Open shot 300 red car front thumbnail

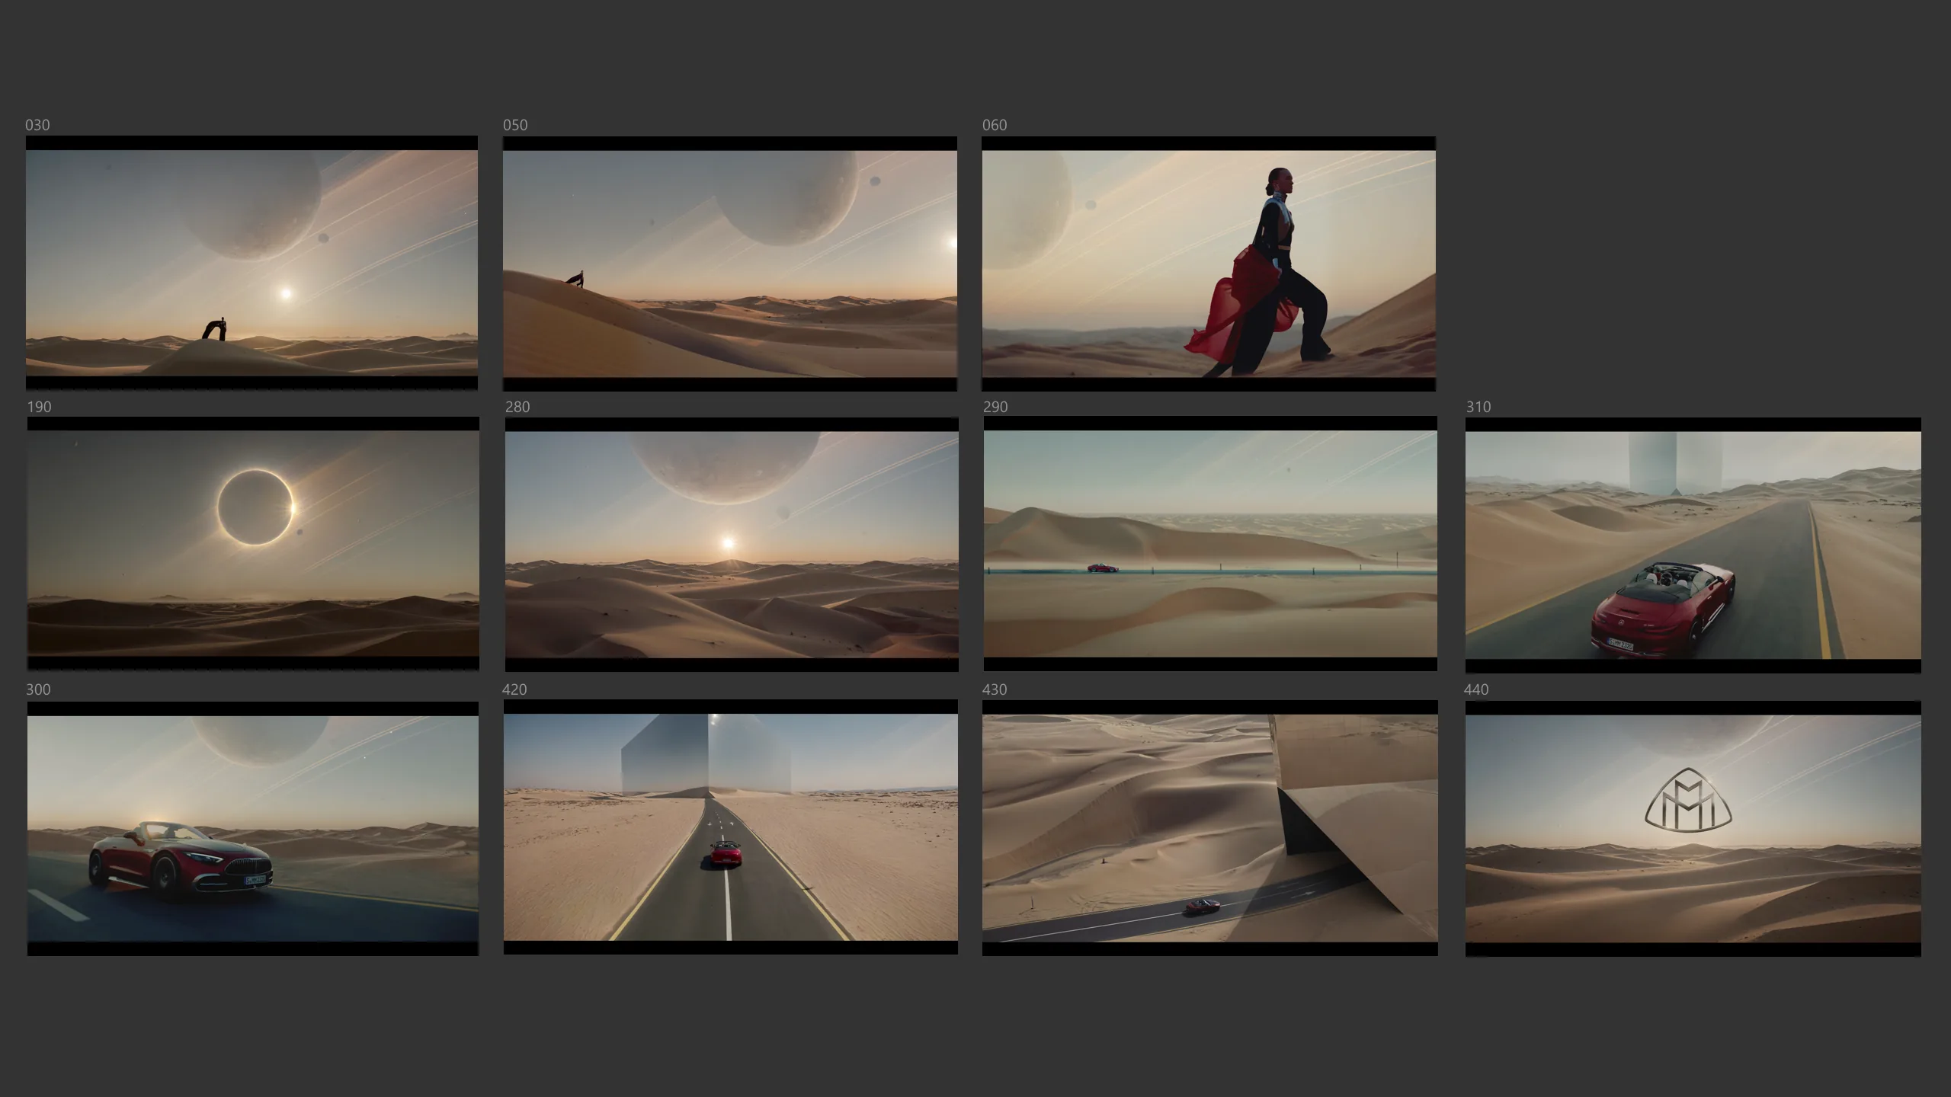tap(253, 828)
